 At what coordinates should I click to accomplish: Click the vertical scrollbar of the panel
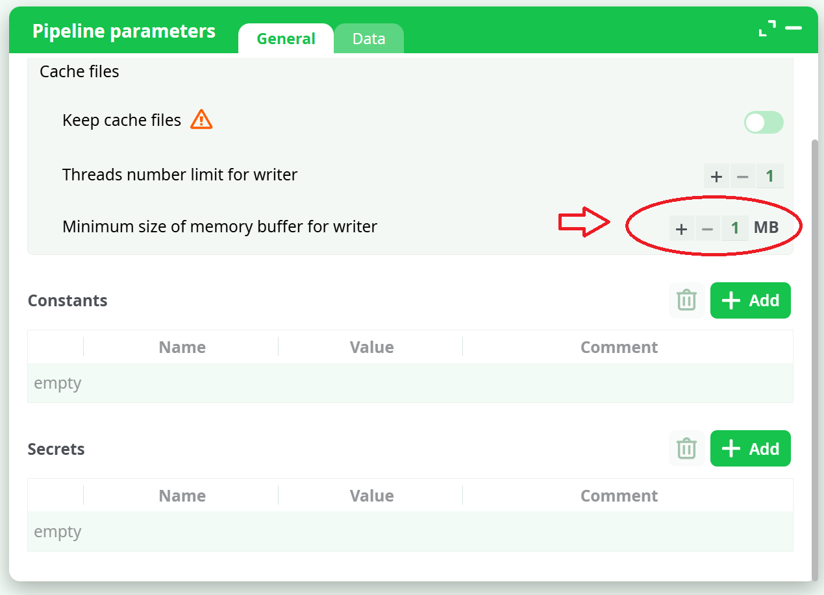(815, 357)
